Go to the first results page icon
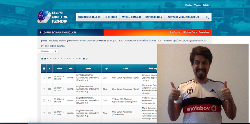The width and height of the screenshot is (250, 124). click(x=42, y=59)
